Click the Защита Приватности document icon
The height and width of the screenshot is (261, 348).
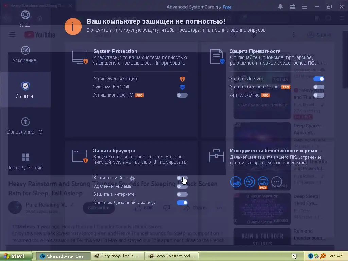tap(217, 56)
